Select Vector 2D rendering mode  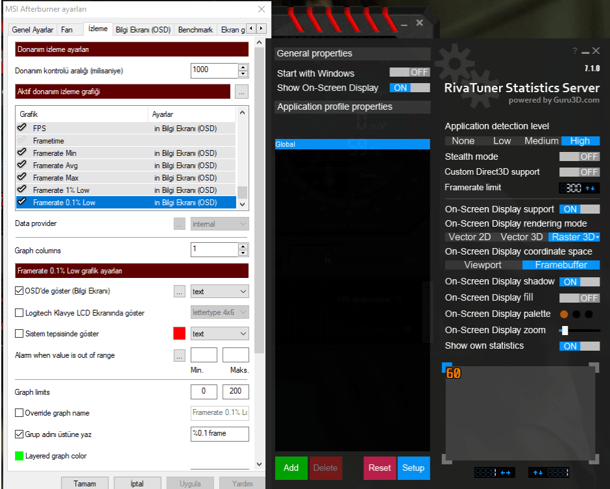(x=470, y=237)
